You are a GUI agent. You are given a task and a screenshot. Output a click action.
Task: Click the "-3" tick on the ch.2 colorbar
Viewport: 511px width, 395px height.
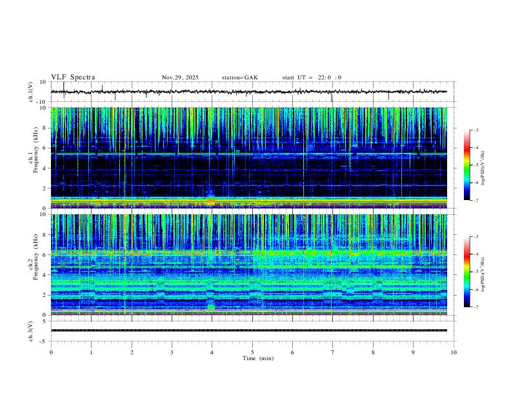(476, 237)
